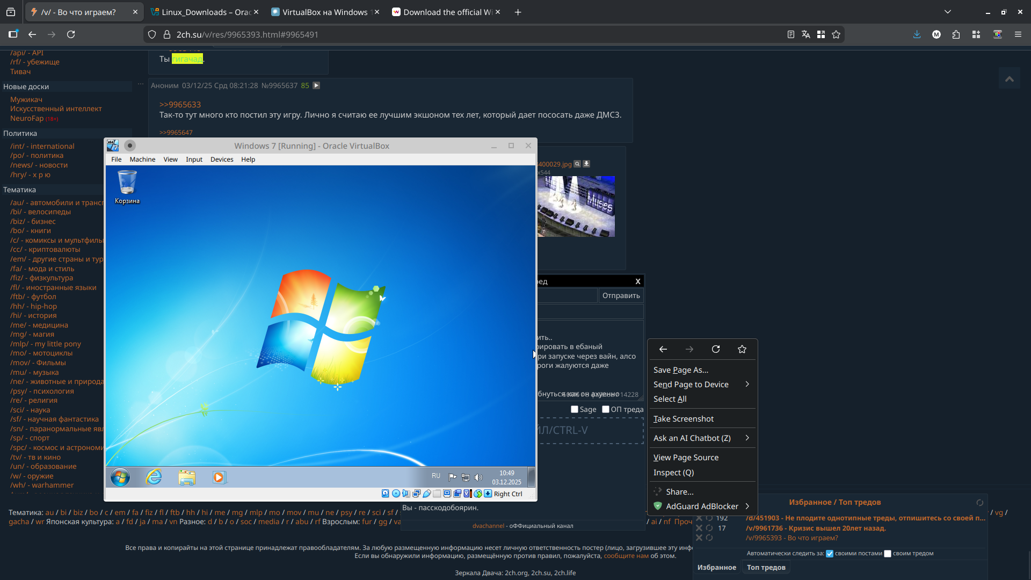Open the Devices menu in VirtualBox
This screenshot has height=580, width=1031.
(x=222, y=160)
